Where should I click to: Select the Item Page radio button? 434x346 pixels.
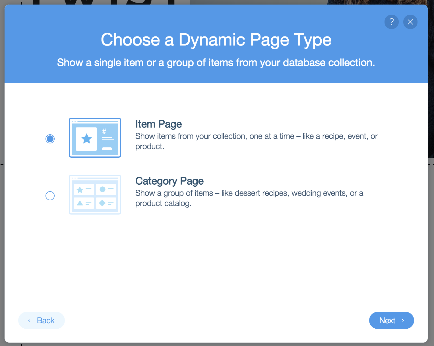click(50, 139)
